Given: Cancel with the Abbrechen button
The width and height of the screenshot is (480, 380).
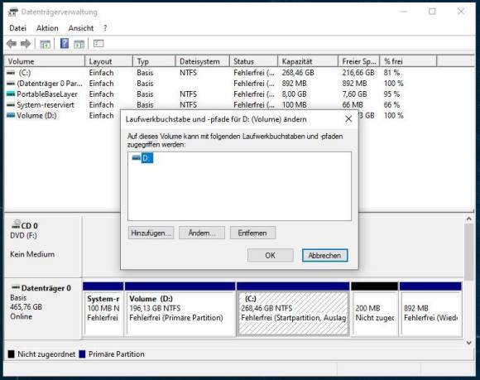Looking at the screenshot, I should (324, 255).
